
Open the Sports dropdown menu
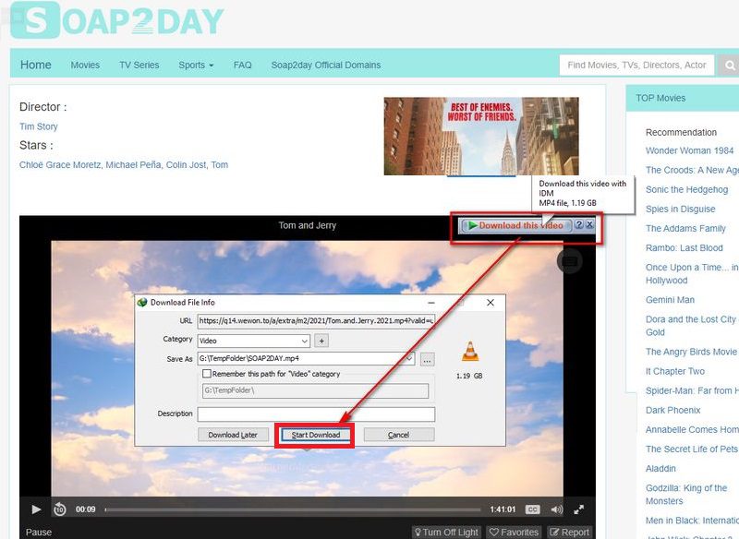pyautogui.click(x=196, y=65)
